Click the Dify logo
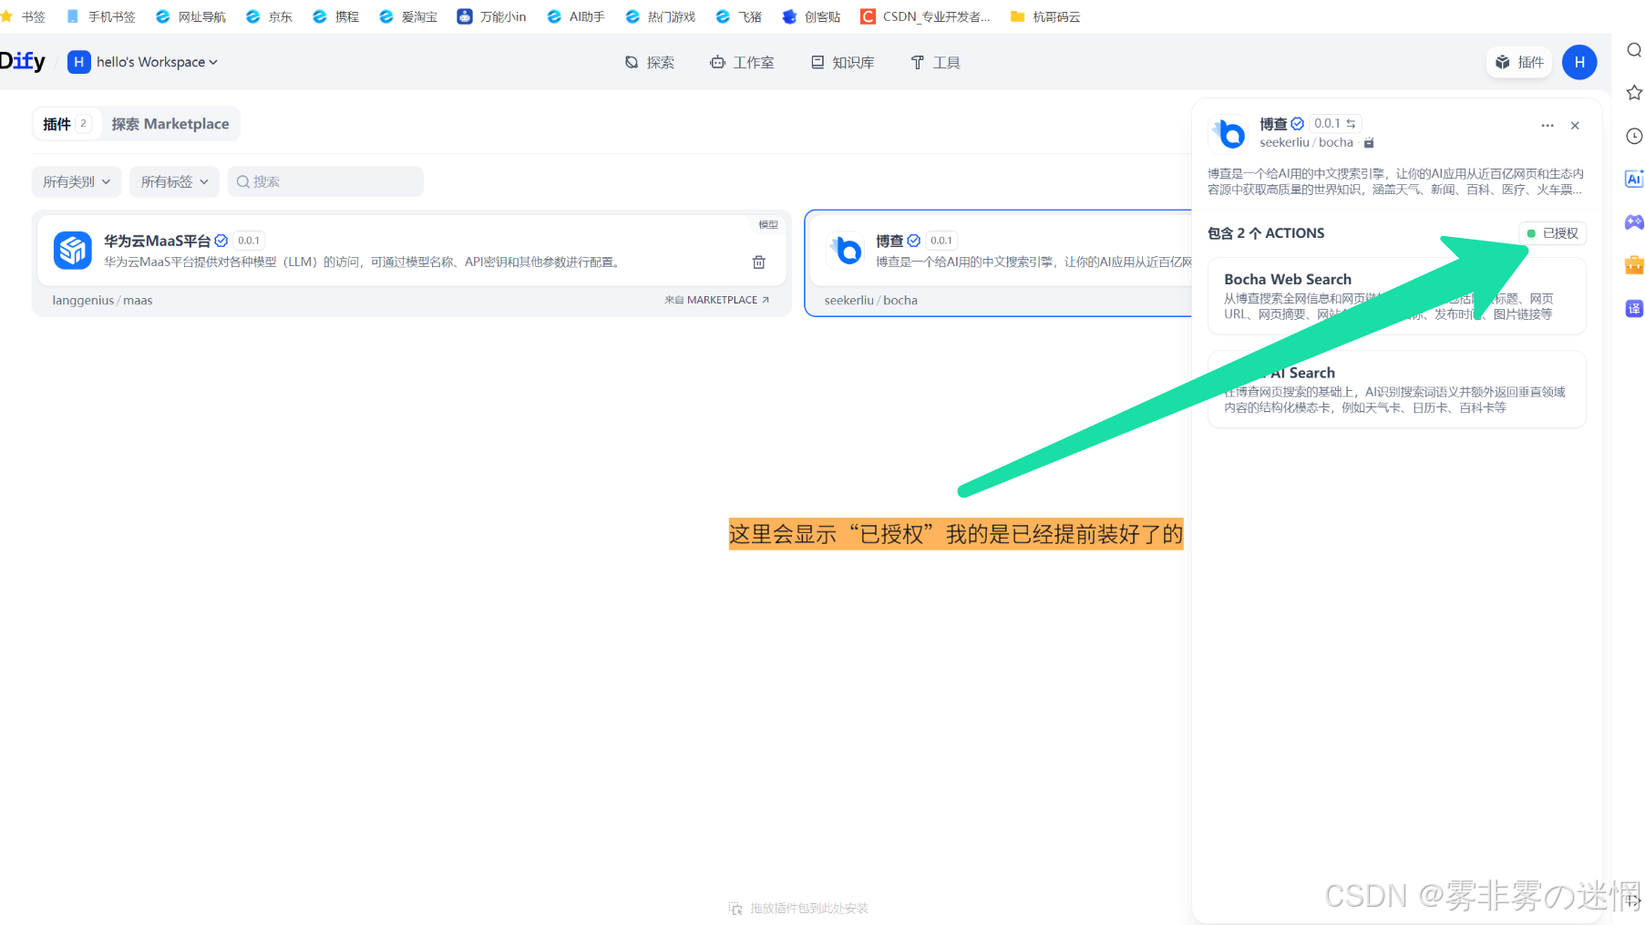1645x925 pixels. (x=23, y=61)
